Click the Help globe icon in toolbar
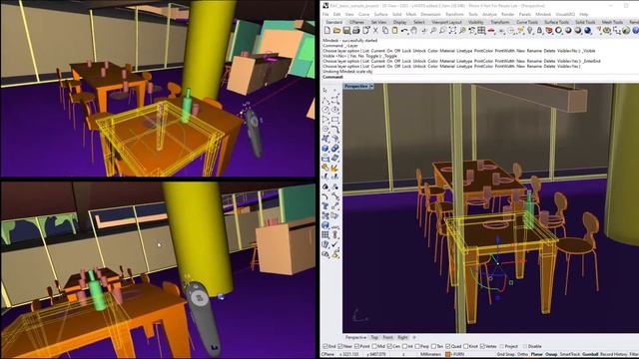This screenshot has height=359, width=639. tap(636, 31)
